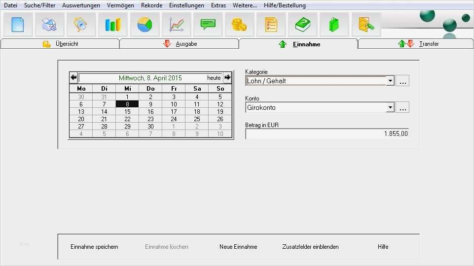Screen dimensions: 474x266
Task: Click the new document toolbar icon
Action: click(18, 25)
